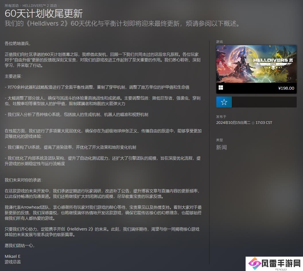This screenshot has width=303, height=271.
Task: Click the Windows platform icon under game capsule
Action: [221, 88]
